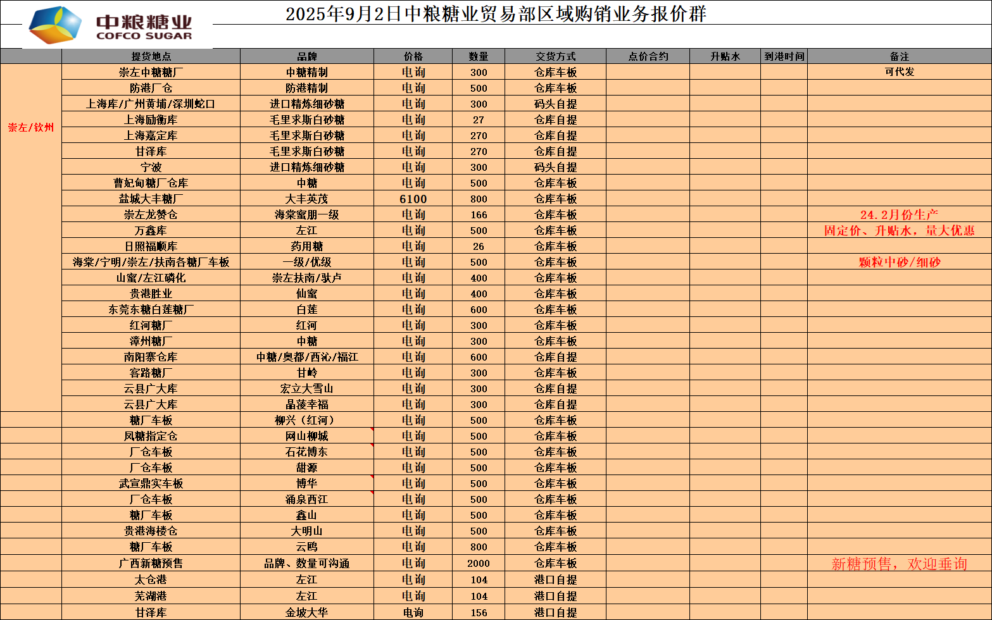Select the 备注 header cell
The width and height of the screenshot is (992, 620).
[x=899, y=56]
